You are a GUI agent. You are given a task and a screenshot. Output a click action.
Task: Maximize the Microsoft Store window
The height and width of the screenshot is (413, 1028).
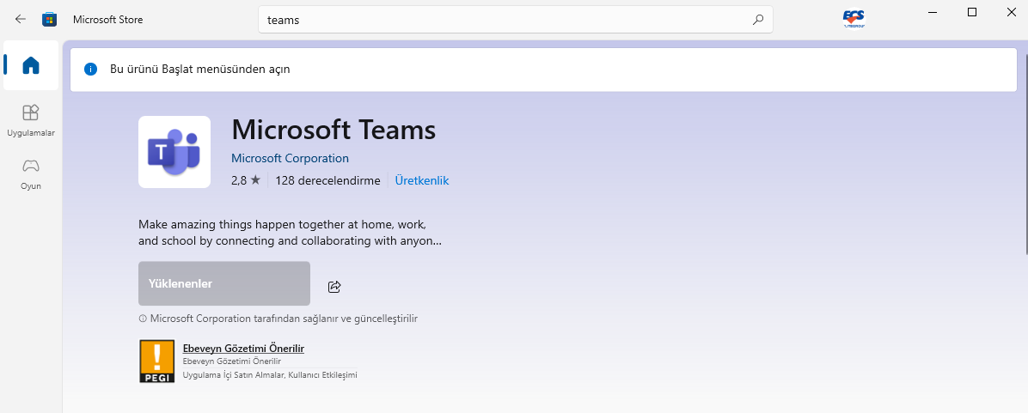972,12
